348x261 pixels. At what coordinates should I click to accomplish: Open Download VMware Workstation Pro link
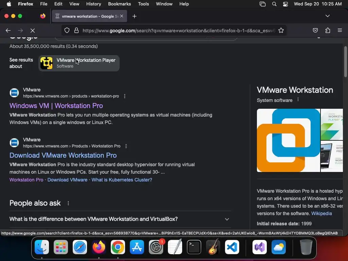coord(63,155)
